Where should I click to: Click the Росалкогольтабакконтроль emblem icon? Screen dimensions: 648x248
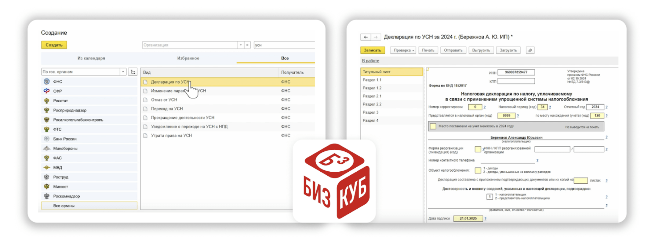(x=47, y=120)
